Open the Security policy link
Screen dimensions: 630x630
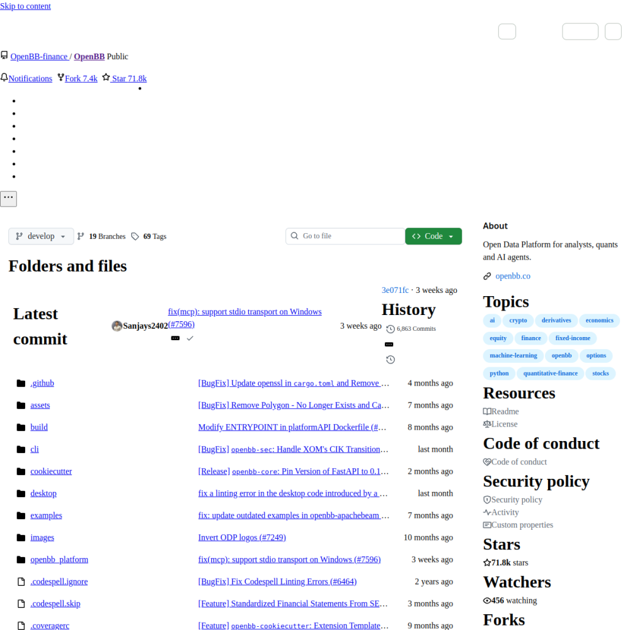click(x=513, y=500)
